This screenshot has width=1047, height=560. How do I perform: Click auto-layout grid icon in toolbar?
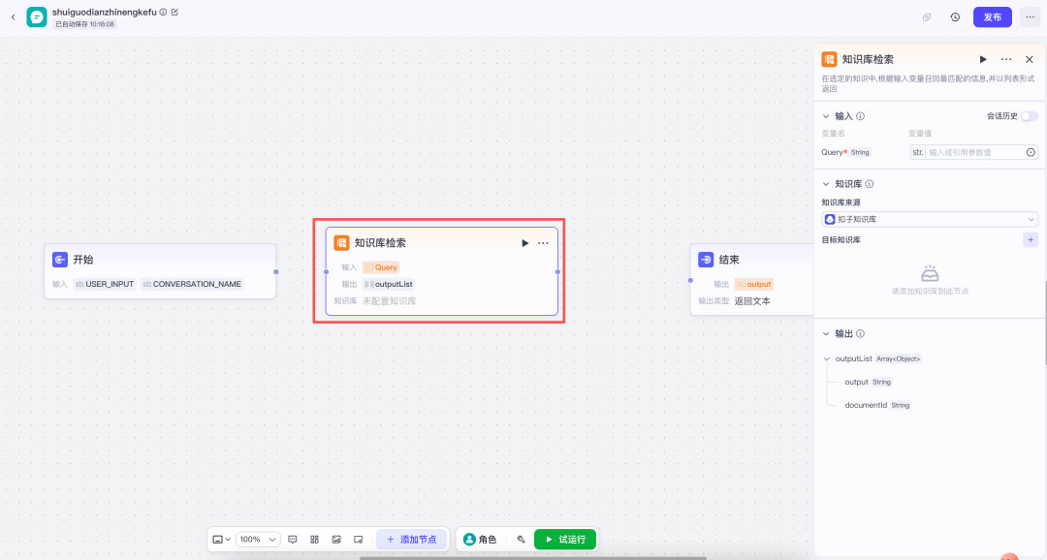tap(314, 540)
